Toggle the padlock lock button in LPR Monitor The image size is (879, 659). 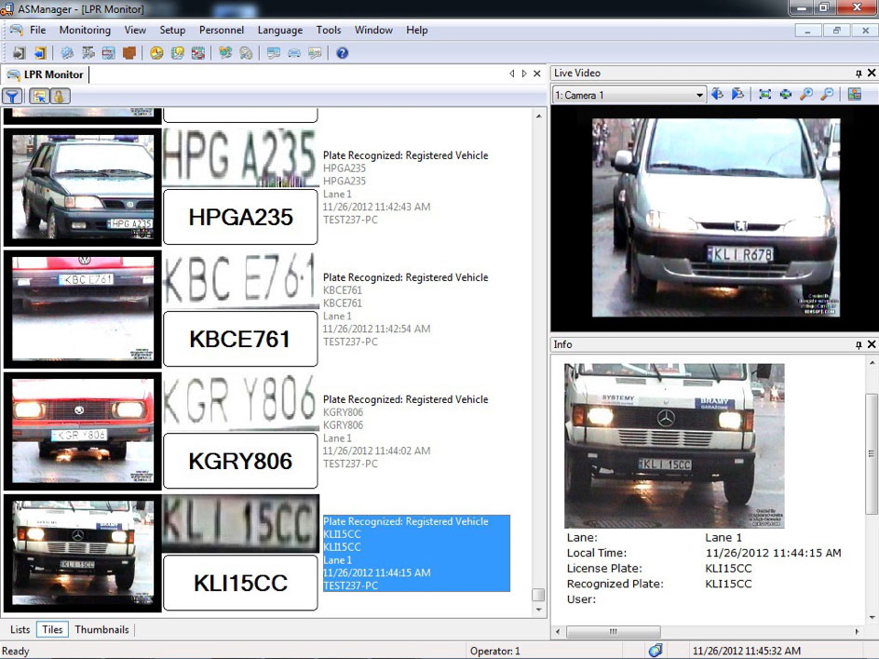click(x=59, y=96)
